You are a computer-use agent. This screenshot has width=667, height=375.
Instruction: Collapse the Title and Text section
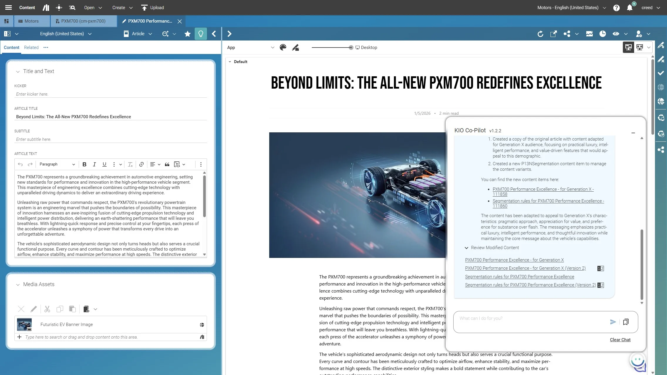[18, 71]
